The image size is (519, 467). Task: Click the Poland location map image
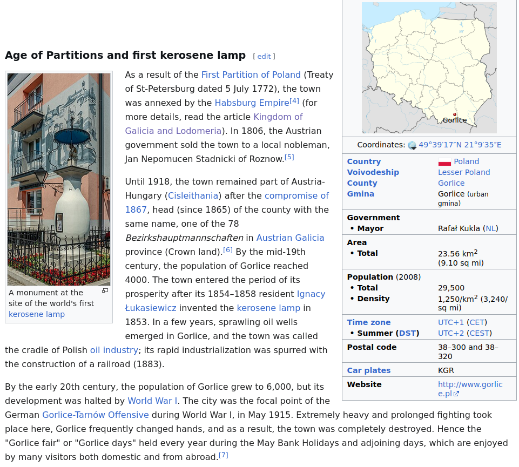(x=429, y=67)
